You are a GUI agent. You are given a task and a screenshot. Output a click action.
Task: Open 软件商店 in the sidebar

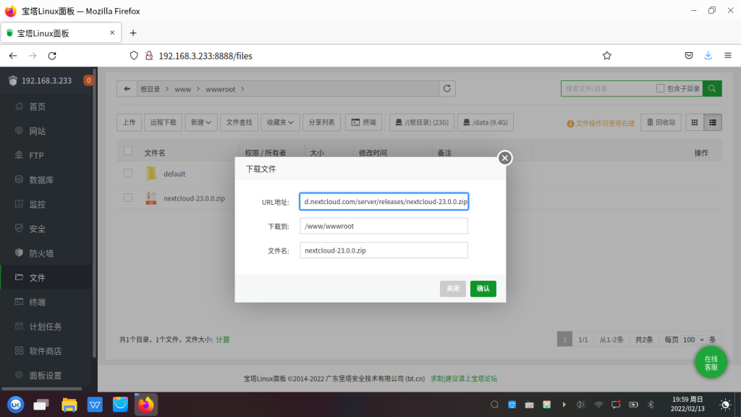click(x=45, y=351)
